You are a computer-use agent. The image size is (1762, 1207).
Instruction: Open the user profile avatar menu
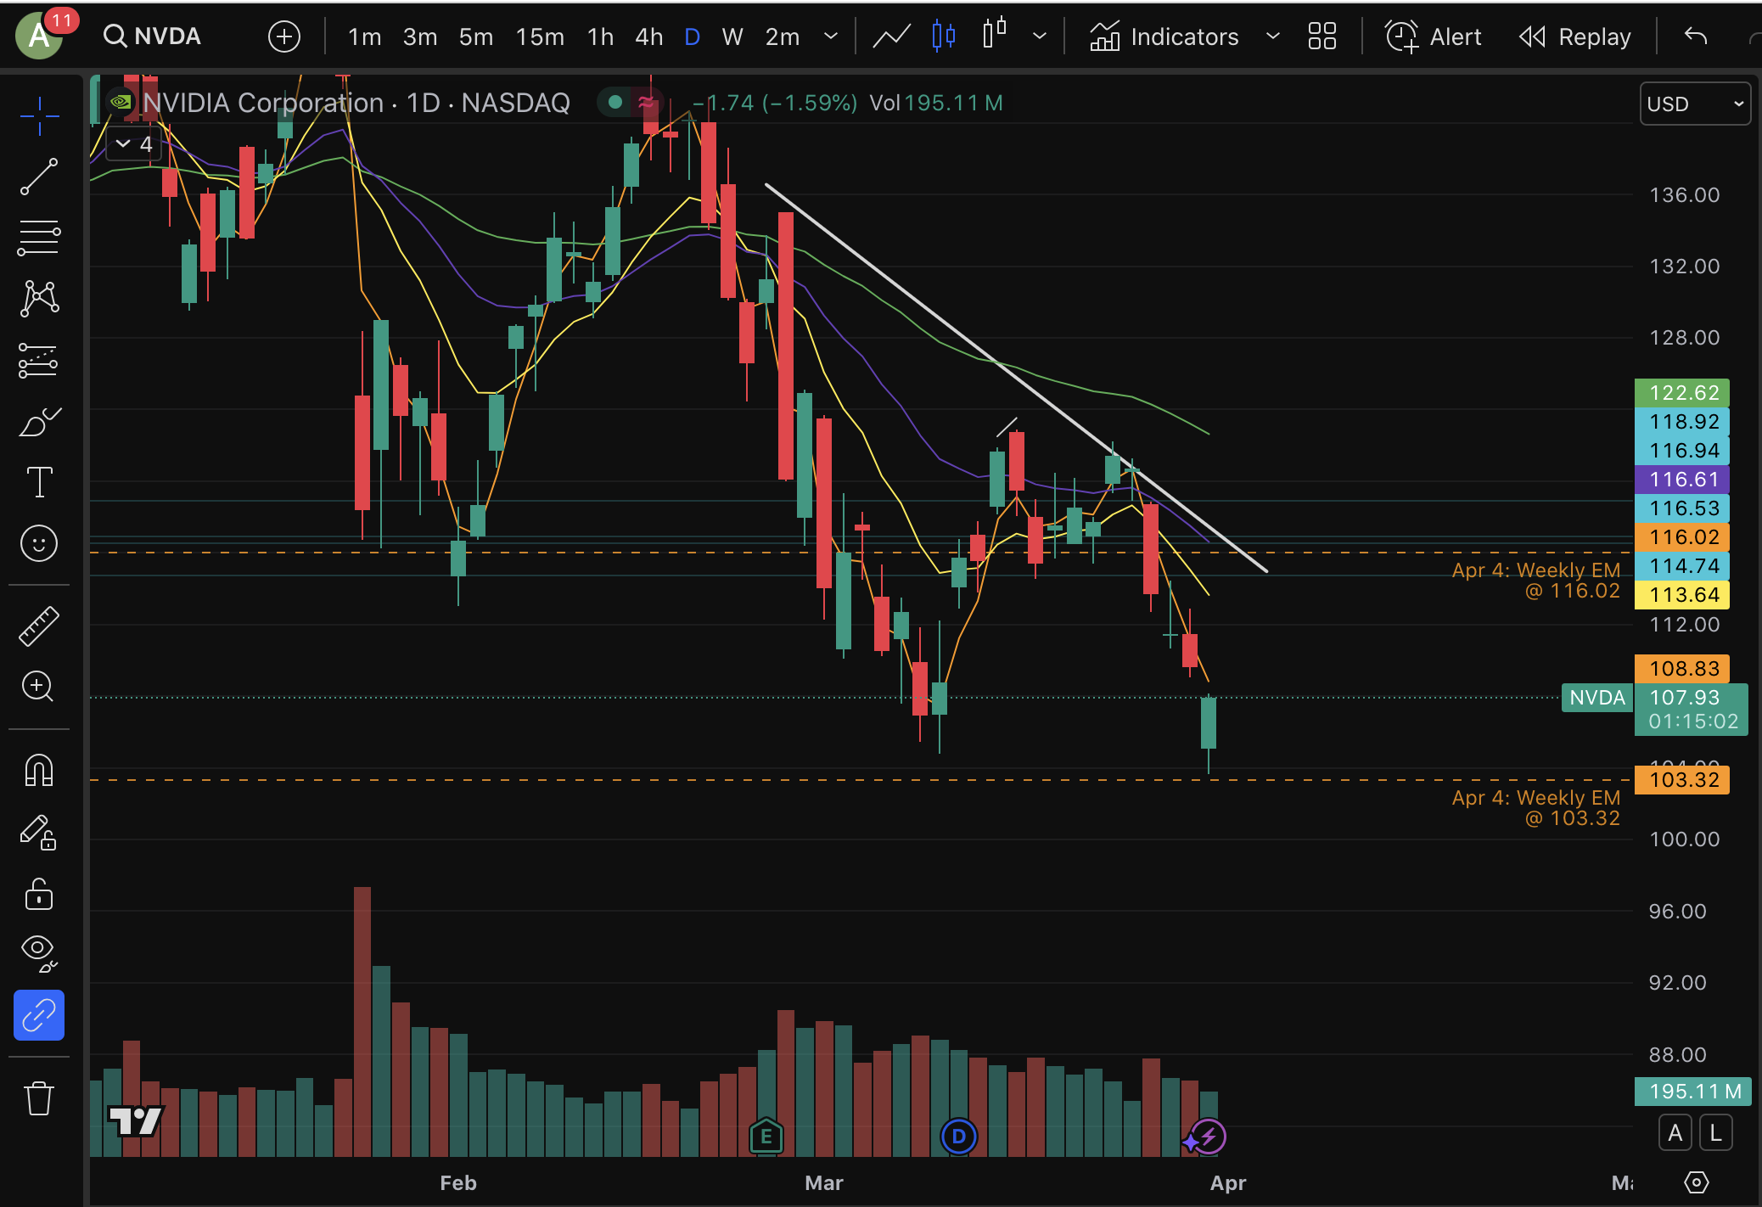39,36
